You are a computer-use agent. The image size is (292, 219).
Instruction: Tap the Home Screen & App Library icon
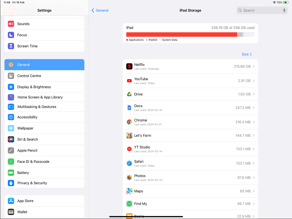click(11, 97)
